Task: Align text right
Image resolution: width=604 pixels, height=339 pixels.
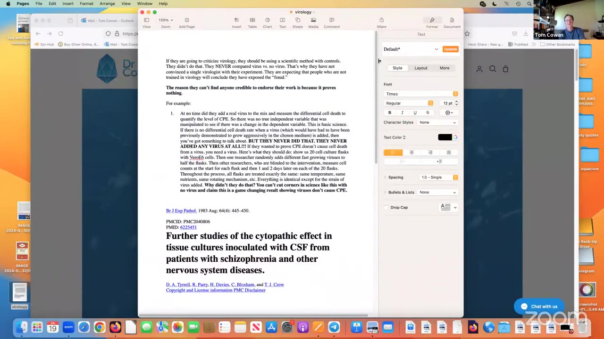Action: pos(430,153)
